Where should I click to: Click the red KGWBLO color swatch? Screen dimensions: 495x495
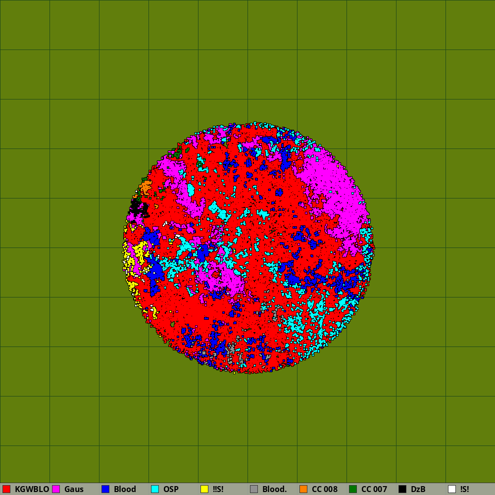click(x=6, y=489)
